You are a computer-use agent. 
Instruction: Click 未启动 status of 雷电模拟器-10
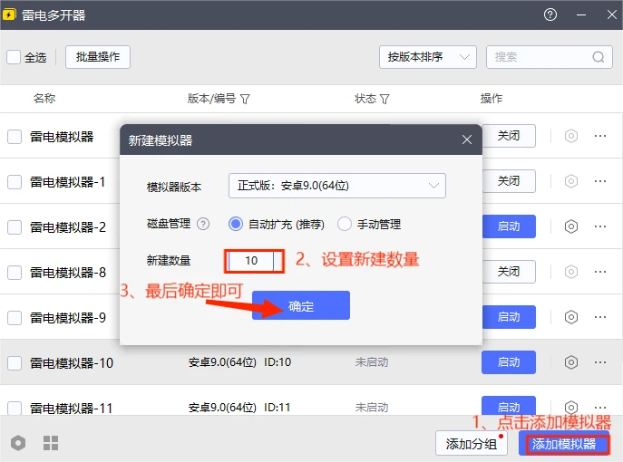point(372,362)
